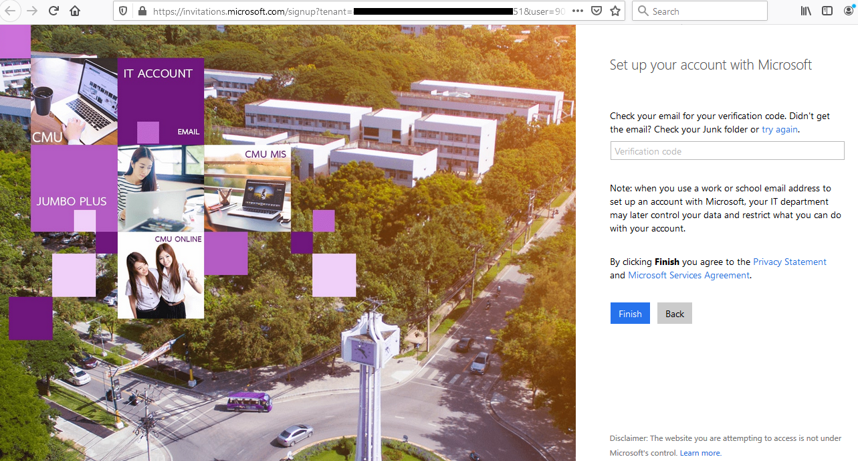Click the blue Finish button
The width and height of the screenshot is (858, 461).
630,314
